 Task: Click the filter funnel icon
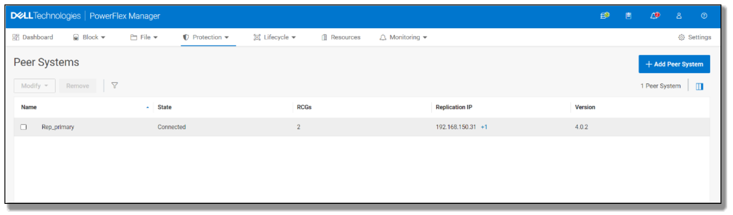tap(115, 85)
